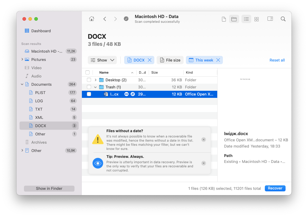308x217 pixels.
Task: Navigate back with the left arrow
Action: pyautogui.click(x=105, y=19)
